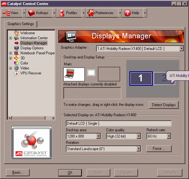Click the tree horizontal scrollbar thumb
Image resolution: width=189 pixels, height=179 pixels.
click(x=29, y=118)
